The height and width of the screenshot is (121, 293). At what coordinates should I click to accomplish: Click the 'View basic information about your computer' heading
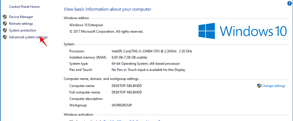(107, 9)
